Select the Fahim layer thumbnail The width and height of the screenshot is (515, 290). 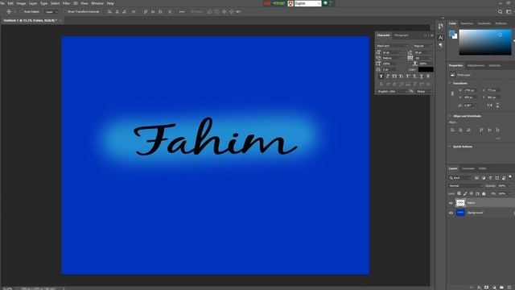(x=460, y=203)
